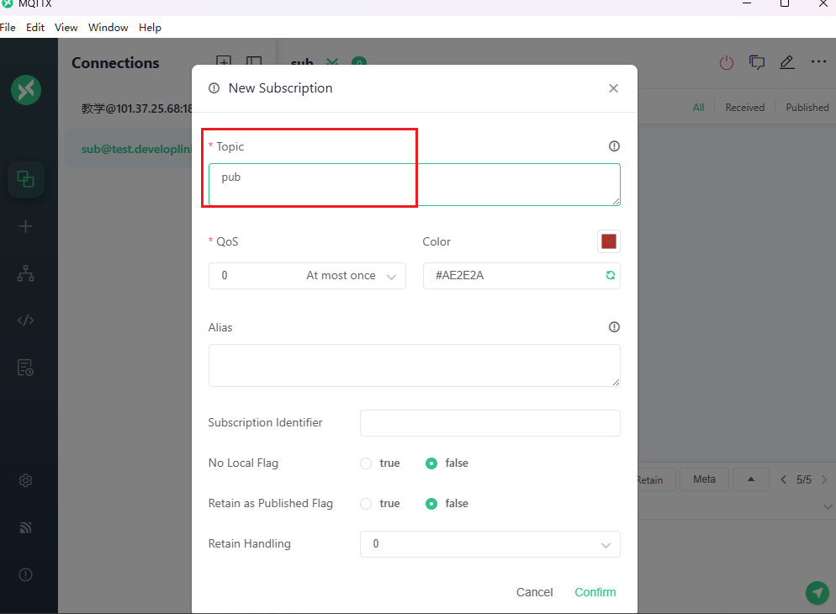Click the plus icon for new connection
This screenshot has width=836, height=614.
click(x=26, y=226)
